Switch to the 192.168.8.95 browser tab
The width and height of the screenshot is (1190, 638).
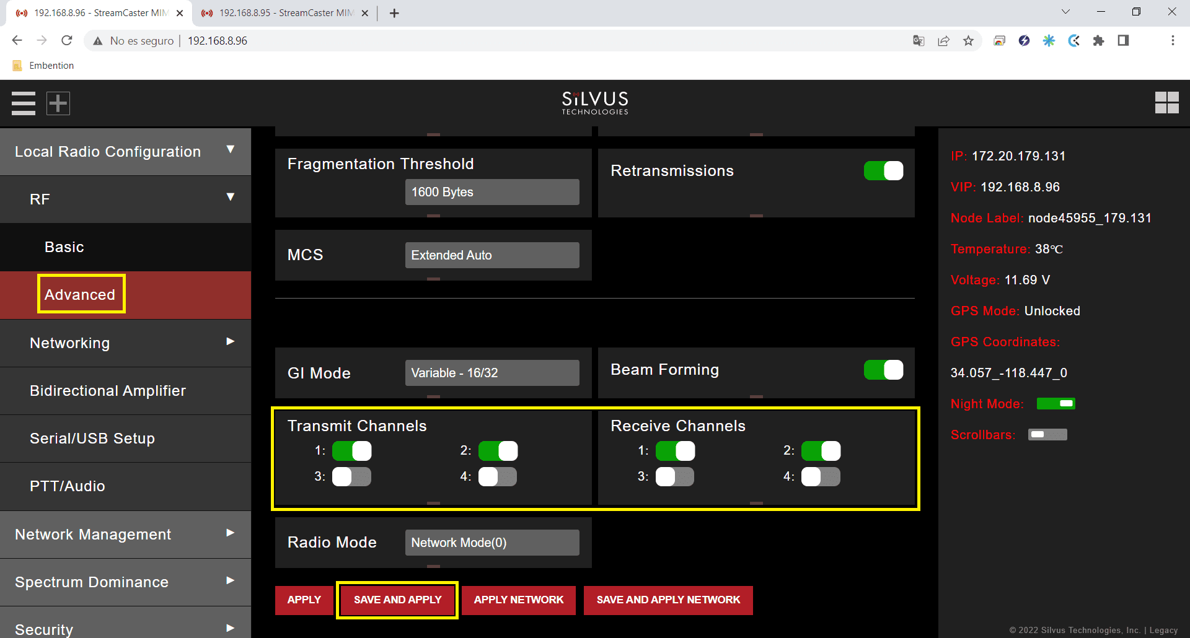pyautogui.click(x=279, y=13)
